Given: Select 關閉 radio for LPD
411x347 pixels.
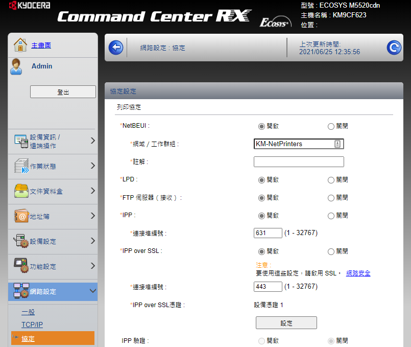Looking at the screenshot, I should click(x=331, y=180).
